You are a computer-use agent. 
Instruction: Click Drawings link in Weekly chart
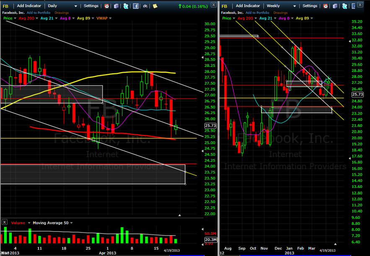280,13
